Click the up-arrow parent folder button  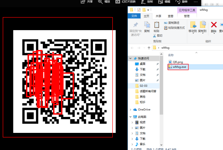(149, 48)
